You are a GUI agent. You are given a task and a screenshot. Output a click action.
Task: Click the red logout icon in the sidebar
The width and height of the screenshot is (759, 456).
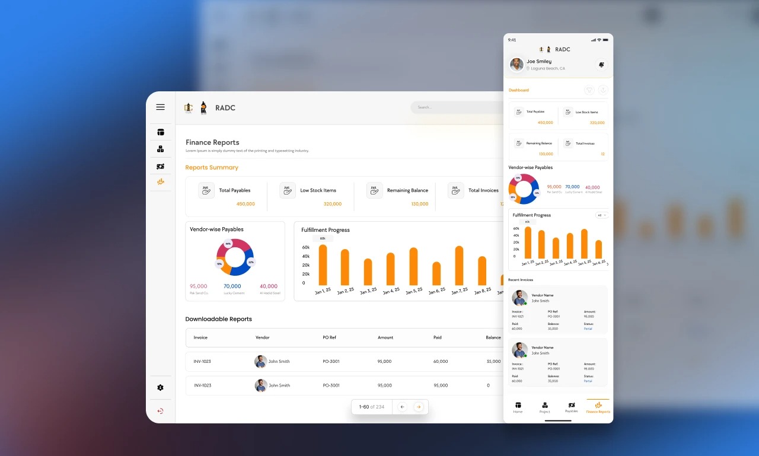[160, 411]
